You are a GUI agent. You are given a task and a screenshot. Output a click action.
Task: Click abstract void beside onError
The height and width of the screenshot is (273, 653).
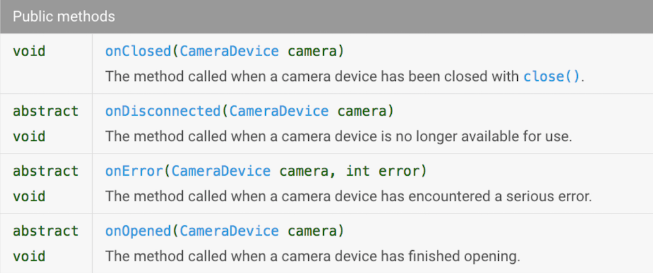[46, 184]
